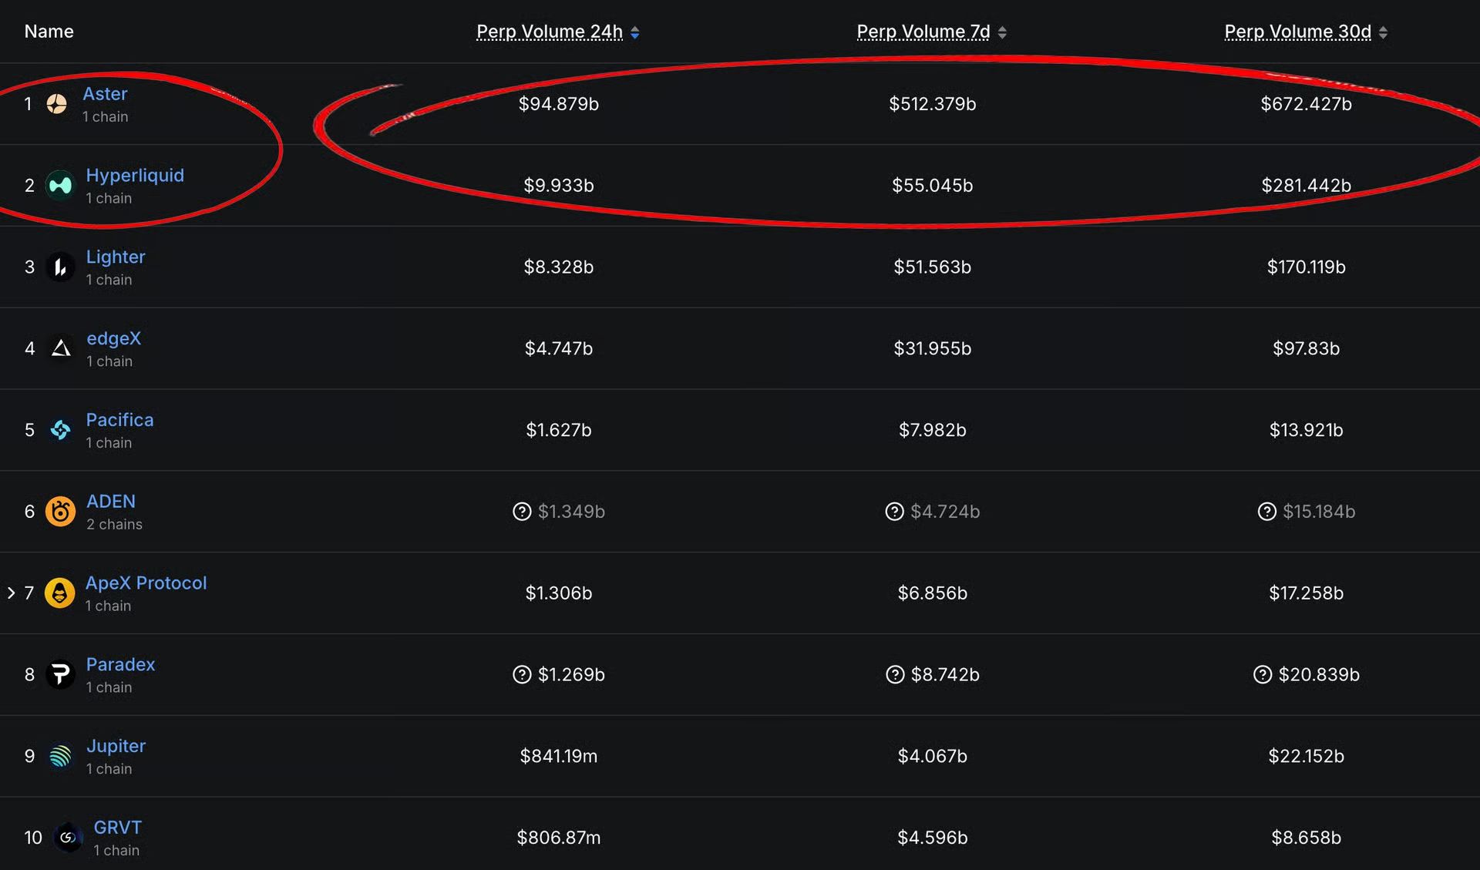
Task: Click the question mark beside Paradex's $8.742b
Action: tap(895, 675)
